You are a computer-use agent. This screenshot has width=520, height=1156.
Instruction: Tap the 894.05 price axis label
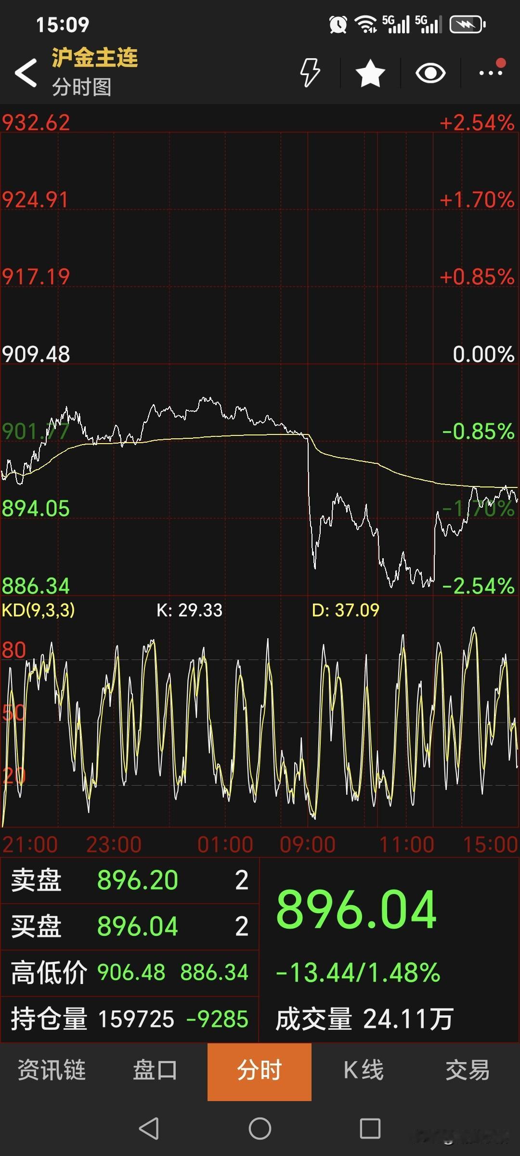point(36,508)
